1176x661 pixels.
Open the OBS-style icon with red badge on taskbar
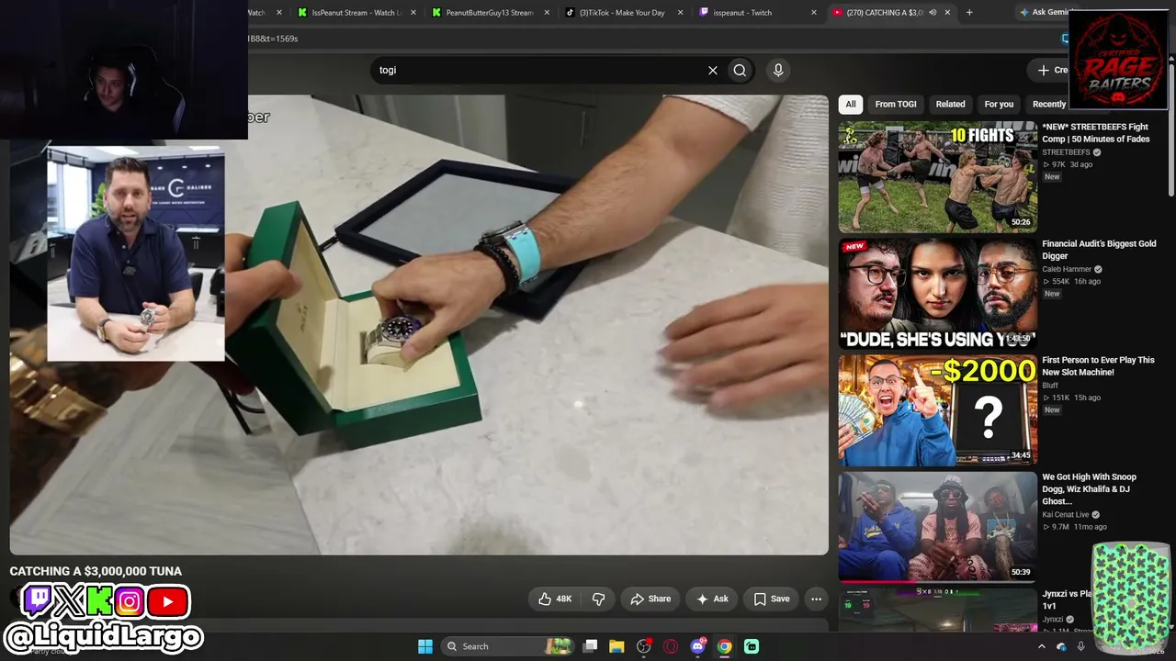click(644, 646)
